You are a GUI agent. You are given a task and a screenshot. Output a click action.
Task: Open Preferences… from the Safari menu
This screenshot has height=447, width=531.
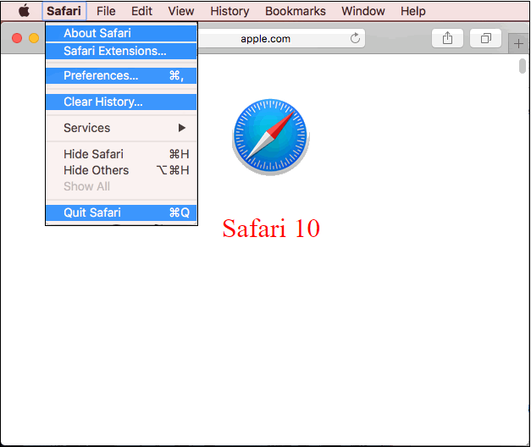tap(121, 75)
